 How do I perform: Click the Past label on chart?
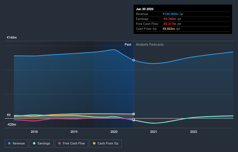(128, 44)
